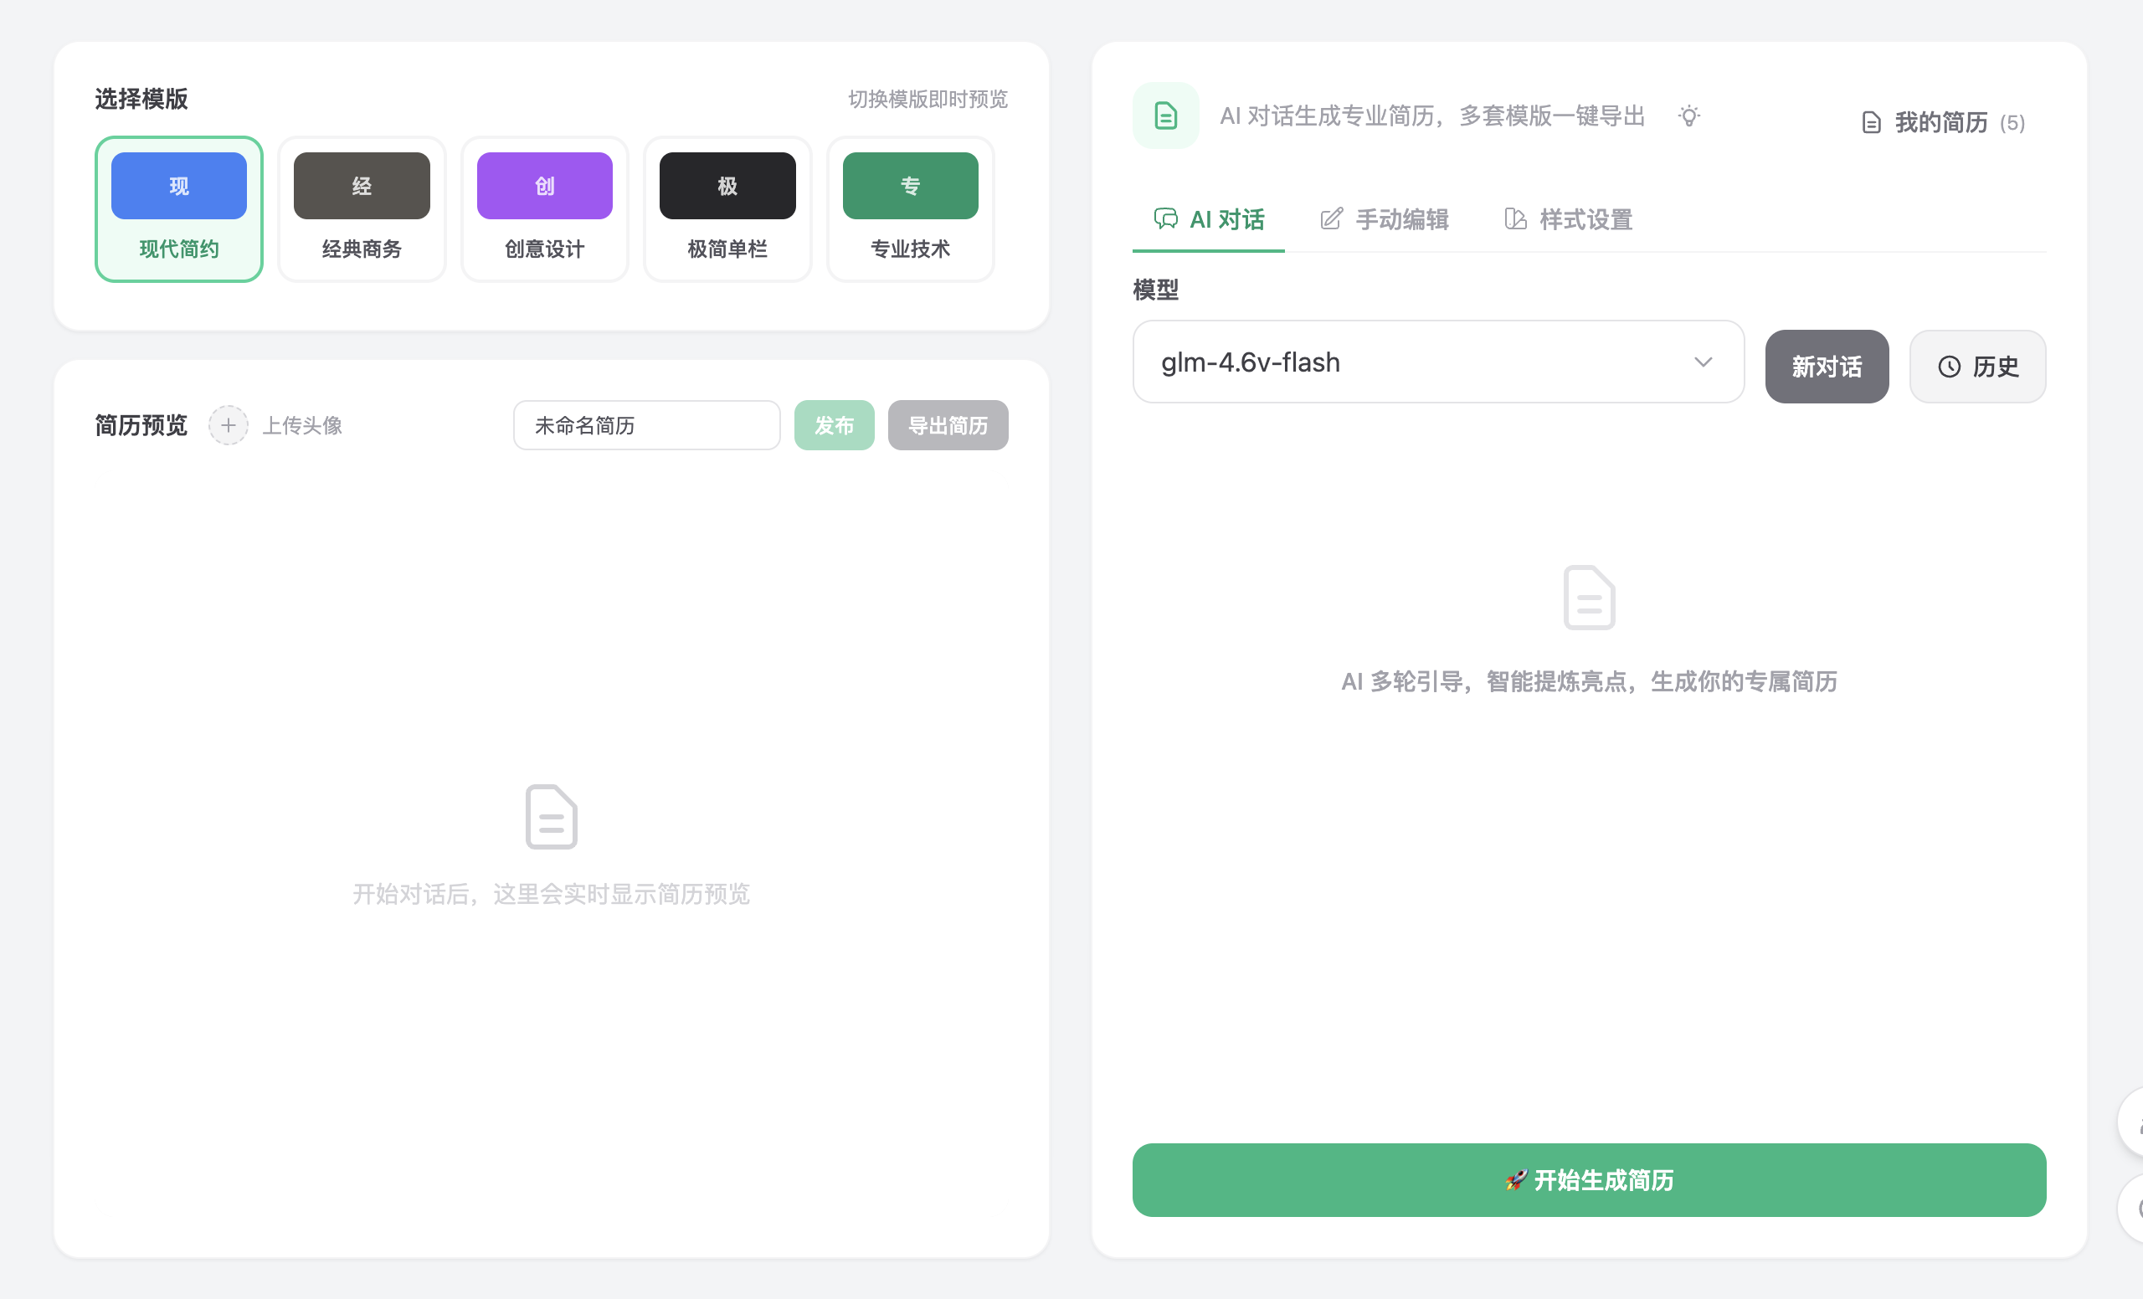Open the glm-4.6v-flash model dropdown
The image size is (2143, 1299).
[1437, 362]
